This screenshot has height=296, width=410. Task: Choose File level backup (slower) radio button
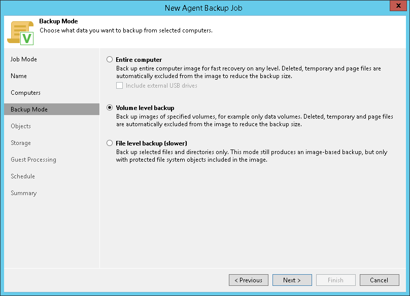pyautogui.click(x=110, y=143)
